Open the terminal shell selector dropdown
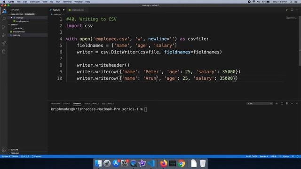The width and height of the screenshot is (301, 169). (x=260, y=103)
